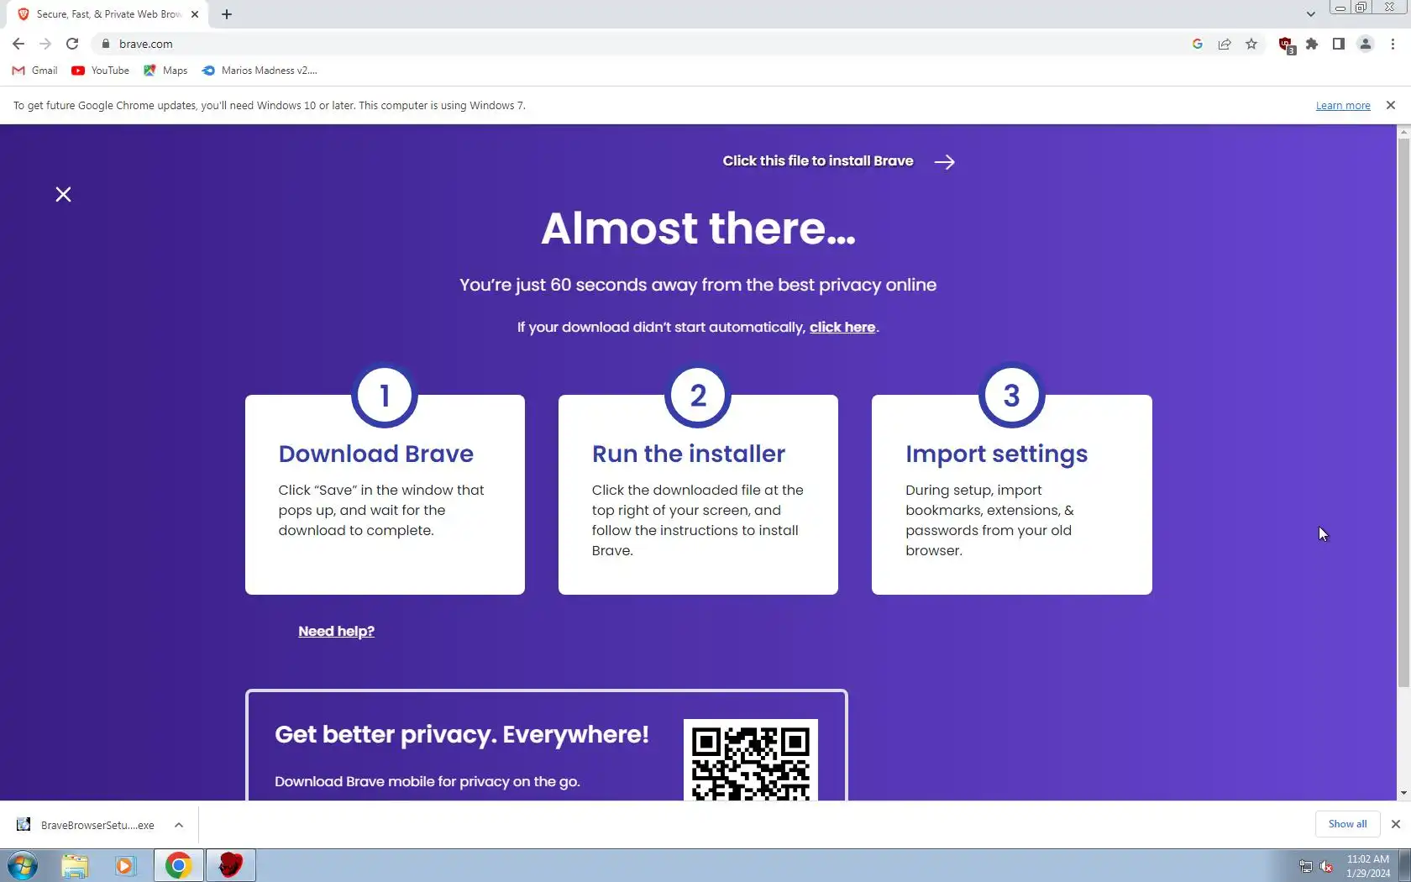Switch to the Chrome taskbar icon

coord(178,865)
